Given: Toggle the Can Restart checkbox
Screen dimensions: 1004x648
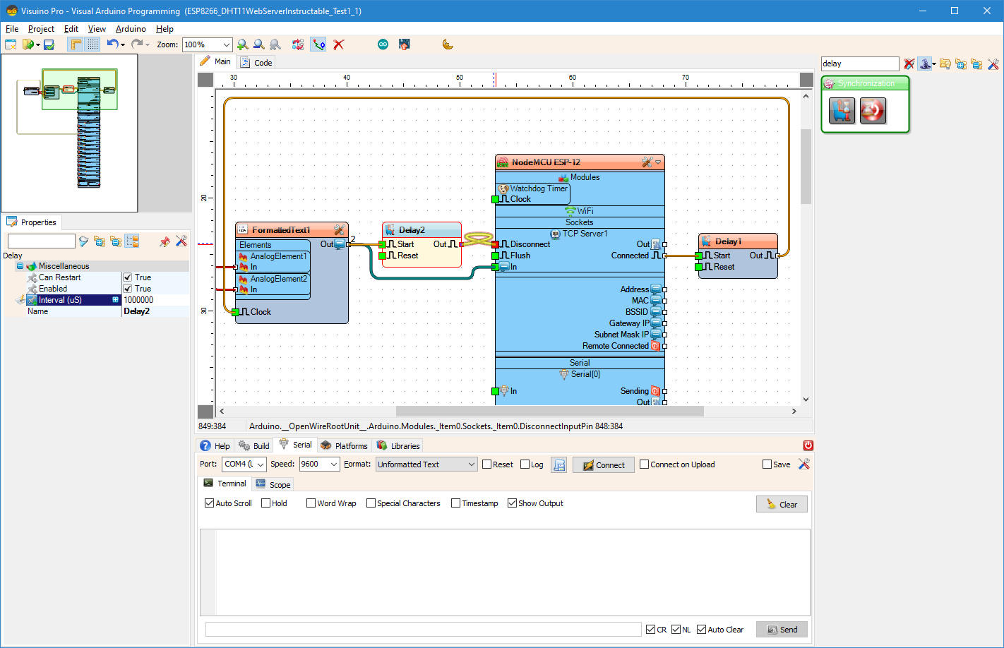Looking at the screenshot, I should [128, 277].
